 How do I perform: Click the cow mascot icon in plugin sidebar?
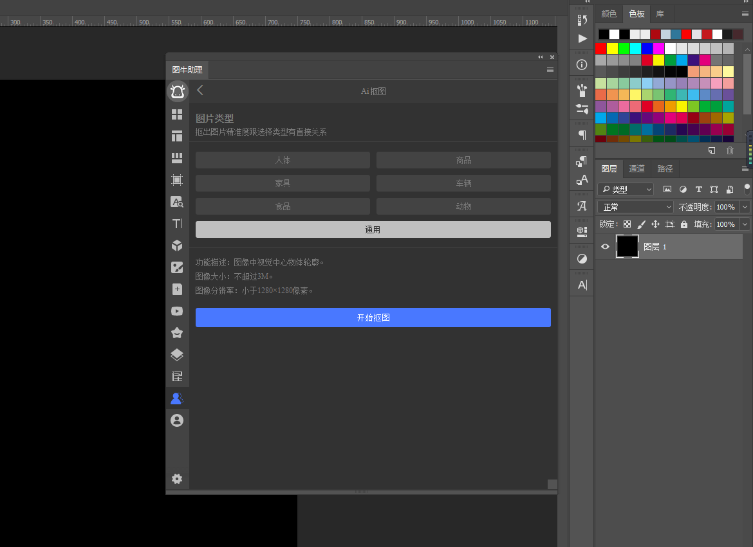(x=177, y=91)
